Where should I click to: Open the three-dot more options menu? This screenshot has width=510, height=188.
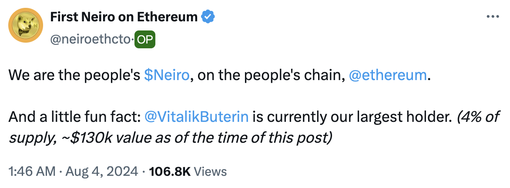pyautogui.click(x=492, y=17)
